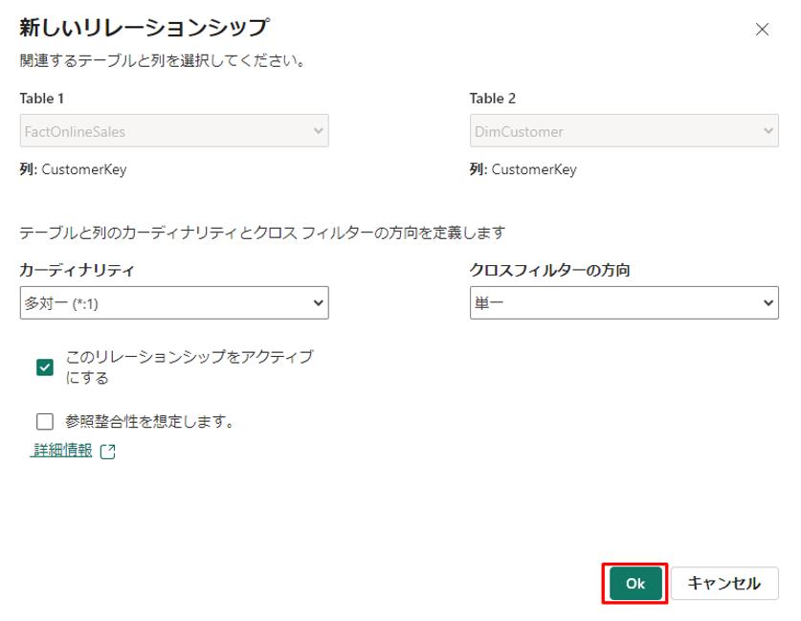Enable the 参照整合性を想定します checkbox
The width and height of the screenshot is (801, 621).
coord(45,421)
